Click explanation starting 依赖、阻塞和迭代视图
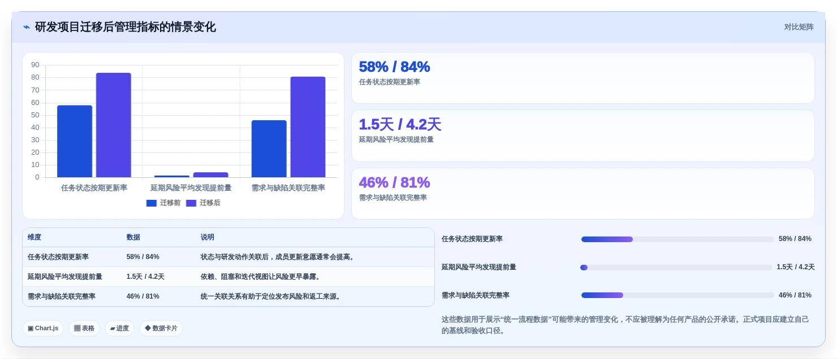 261,277
